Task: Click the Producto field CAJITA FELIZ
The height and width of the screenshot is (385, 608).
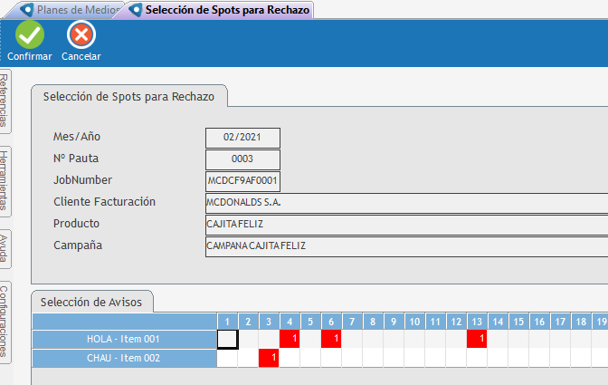Action: coord(405,224)
